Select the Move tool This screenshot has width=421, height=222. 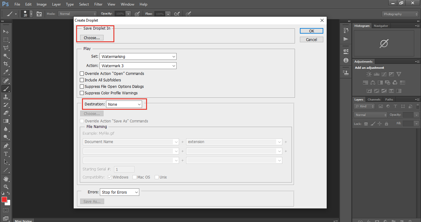(x=6, y=31)
